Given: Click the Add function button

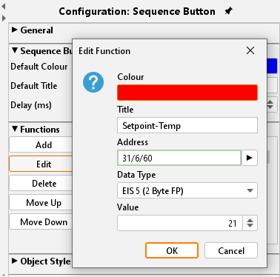Looking at the screenshot, I should pos(41,144).
